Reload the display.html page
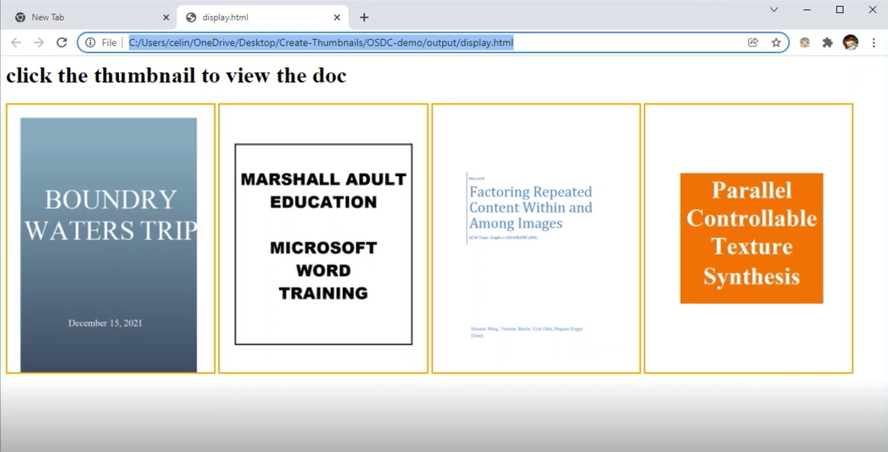 62,43
